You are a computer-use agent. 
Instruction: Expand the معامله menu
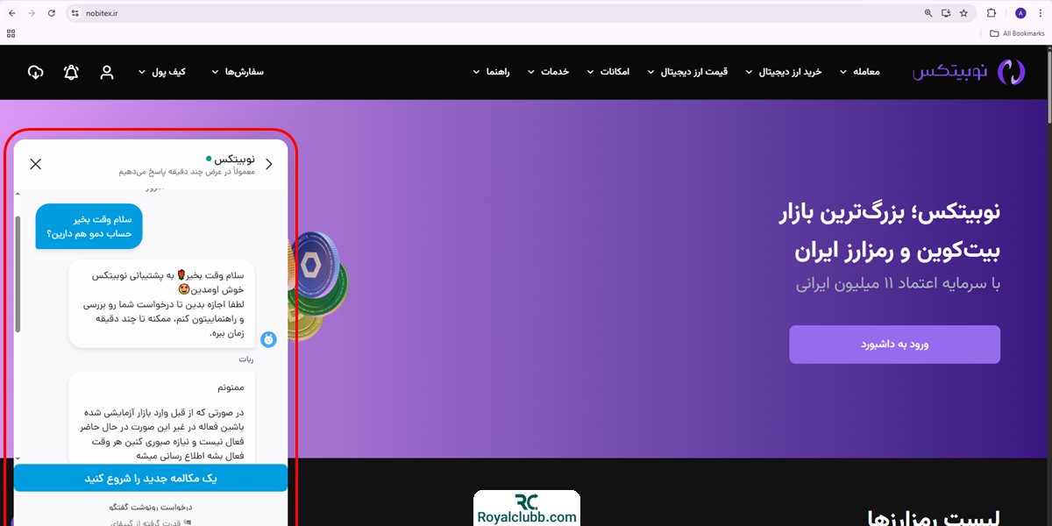click(x=859, y=72)
